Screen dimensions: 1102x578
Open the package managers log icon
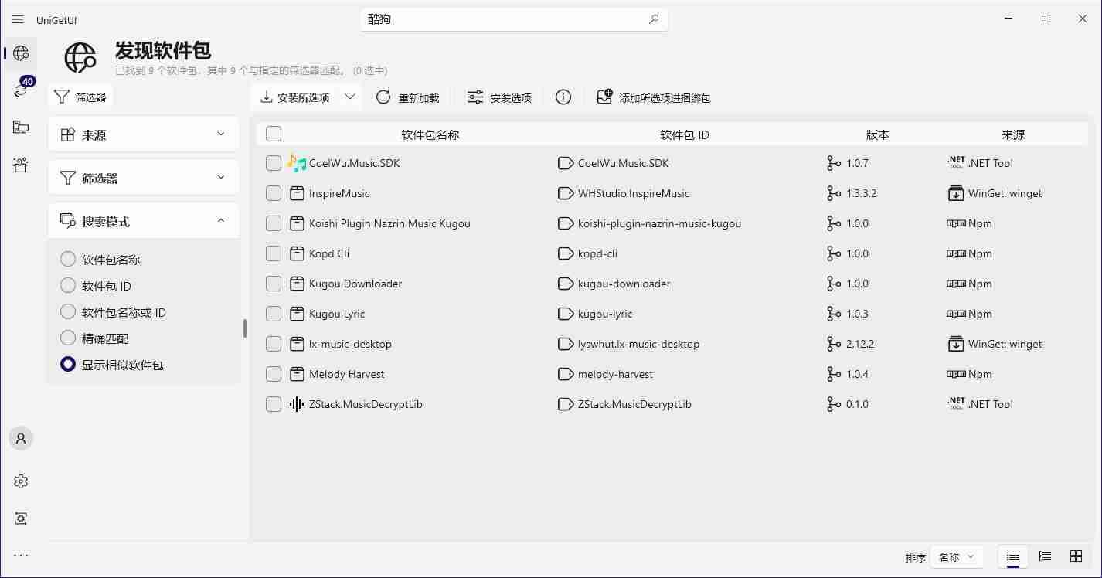21,518
